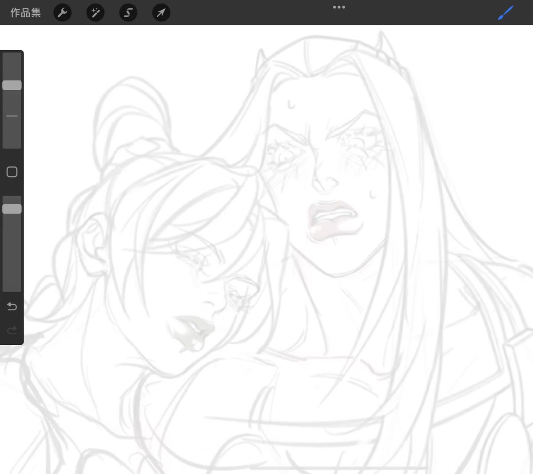Redo the last undone stroke
Viewport: 533px width, 474px height.
pyautogui.click(x=12, y=330)
